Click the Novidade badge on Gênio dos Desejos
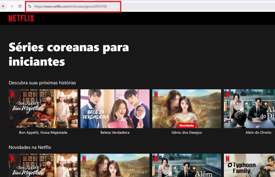The image size is (275, 177). pos(186,125)
